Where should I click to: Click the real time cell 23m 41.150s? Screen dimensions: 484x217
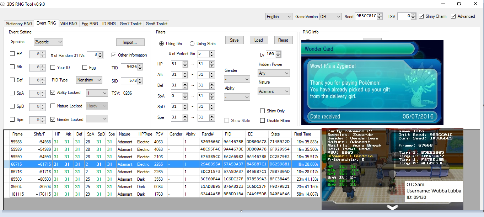(x=306, y=187)
